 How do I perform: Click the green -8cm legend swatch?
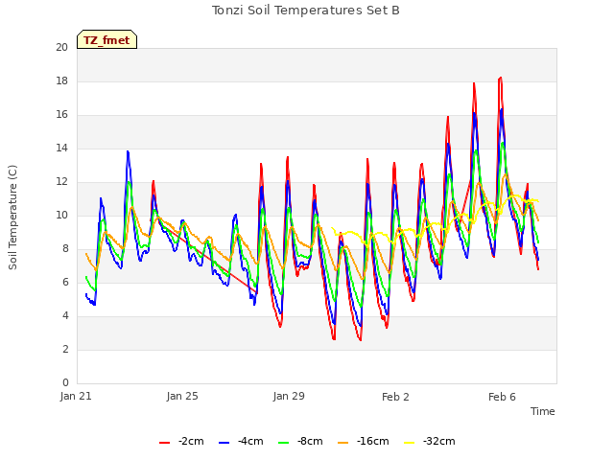(x=284, y=443)
